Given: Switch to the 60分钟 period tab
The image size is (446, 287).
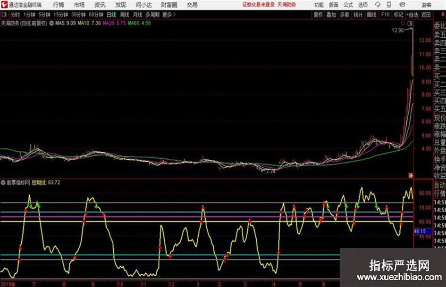Looking at the screenshot, I should tap(96, 15).
